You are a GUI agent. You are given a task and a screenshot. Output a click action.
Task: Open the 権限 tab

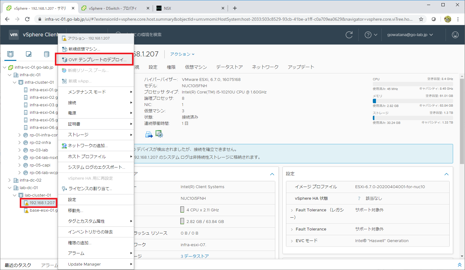[171, 67]
